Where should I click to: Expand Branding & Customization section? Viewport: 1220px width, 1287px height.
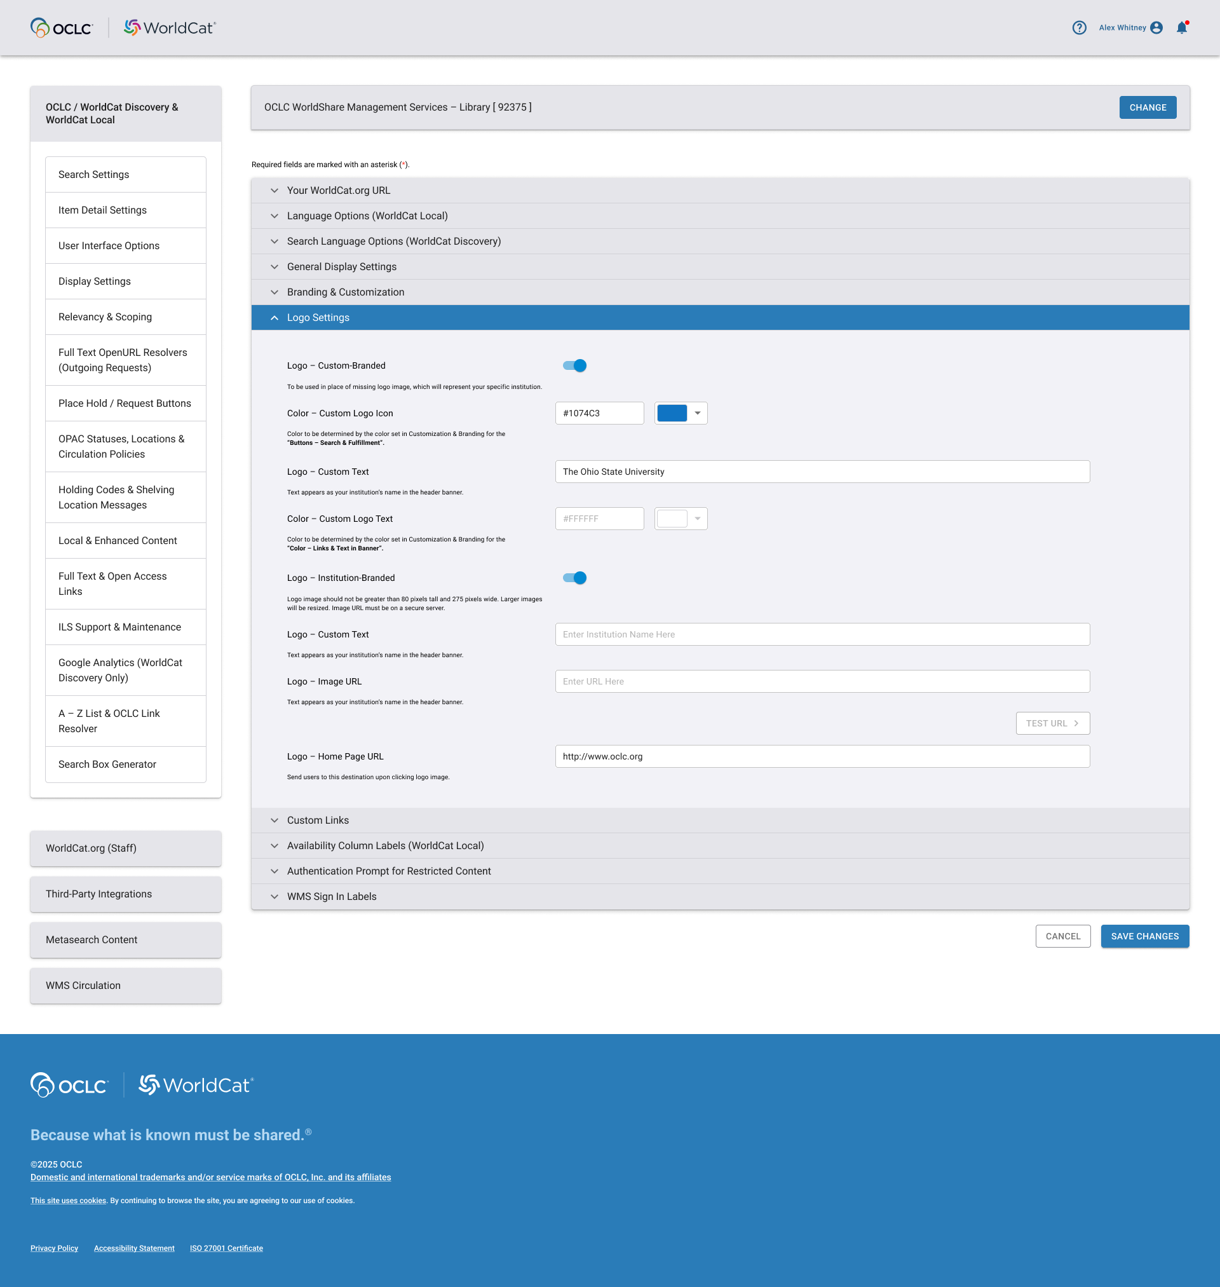point(345,292)
